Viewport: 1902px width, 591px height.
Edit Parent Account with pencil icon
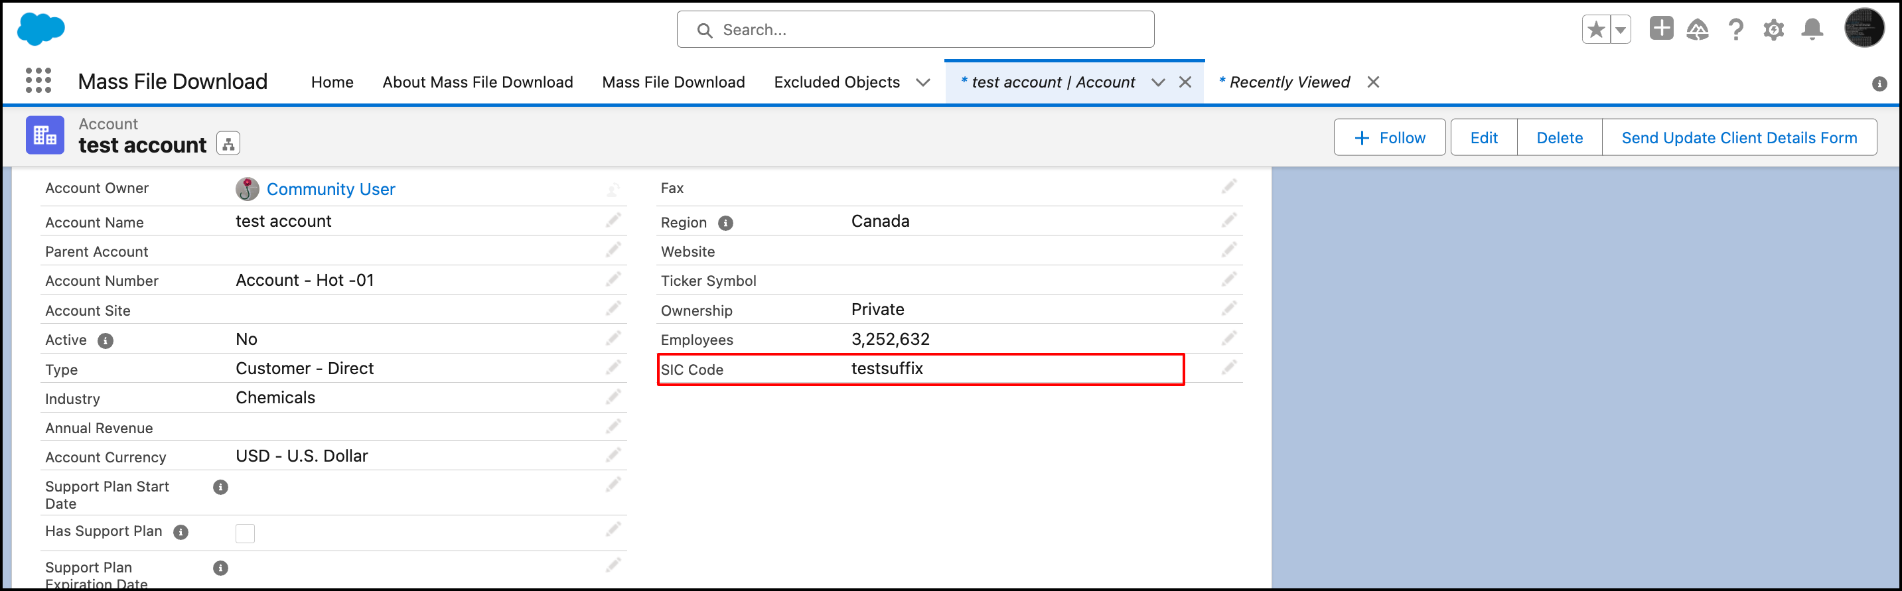[613, 250]
